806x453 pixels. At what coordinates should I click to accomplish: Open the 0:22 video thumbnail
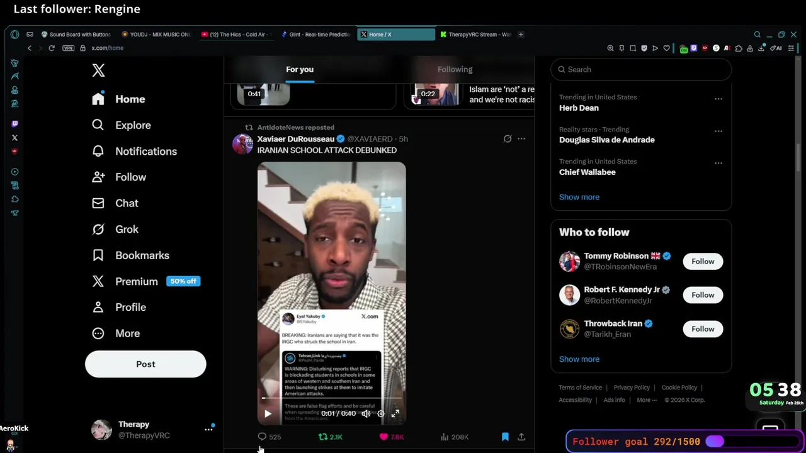coord(435,94)
